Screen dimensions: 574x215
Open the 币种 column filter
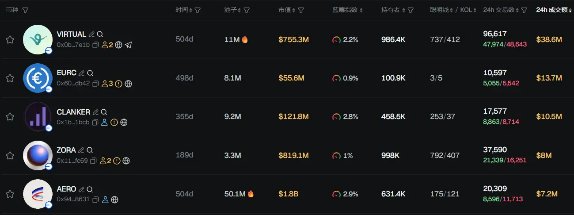coord(25,10)
